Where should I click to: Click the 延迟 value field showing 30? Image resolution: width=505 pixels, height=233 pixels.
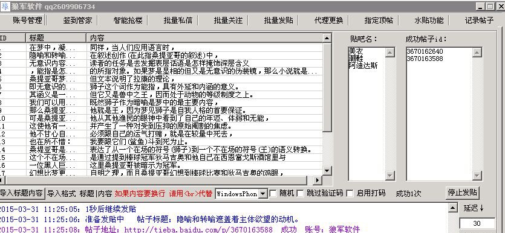pyautogui.click(x=477, y=223)
